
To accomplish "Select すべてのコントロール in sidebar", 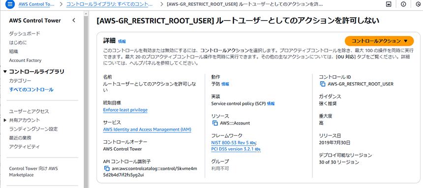I will (31, 90).
